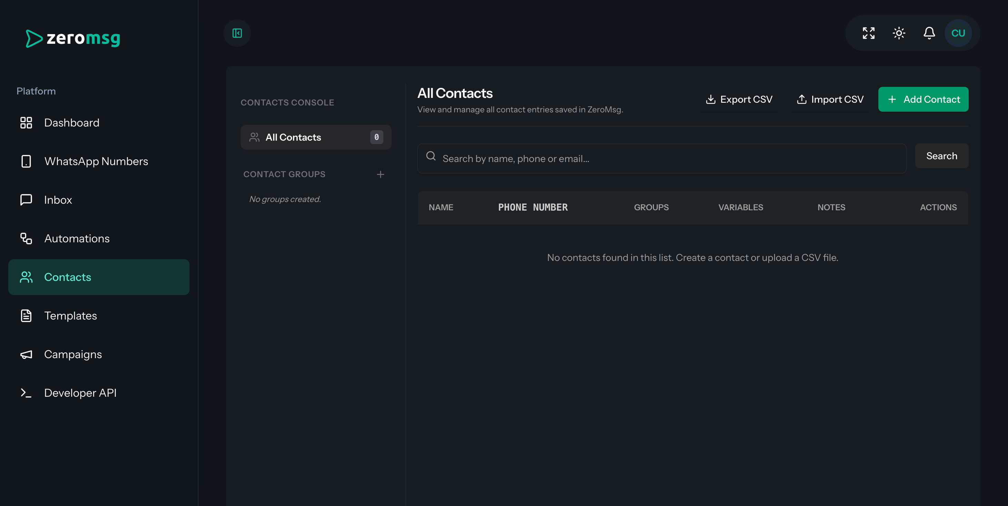1008x506 pixels.
Task: Click the ACTIONS column header
Action: coord(938,208)
